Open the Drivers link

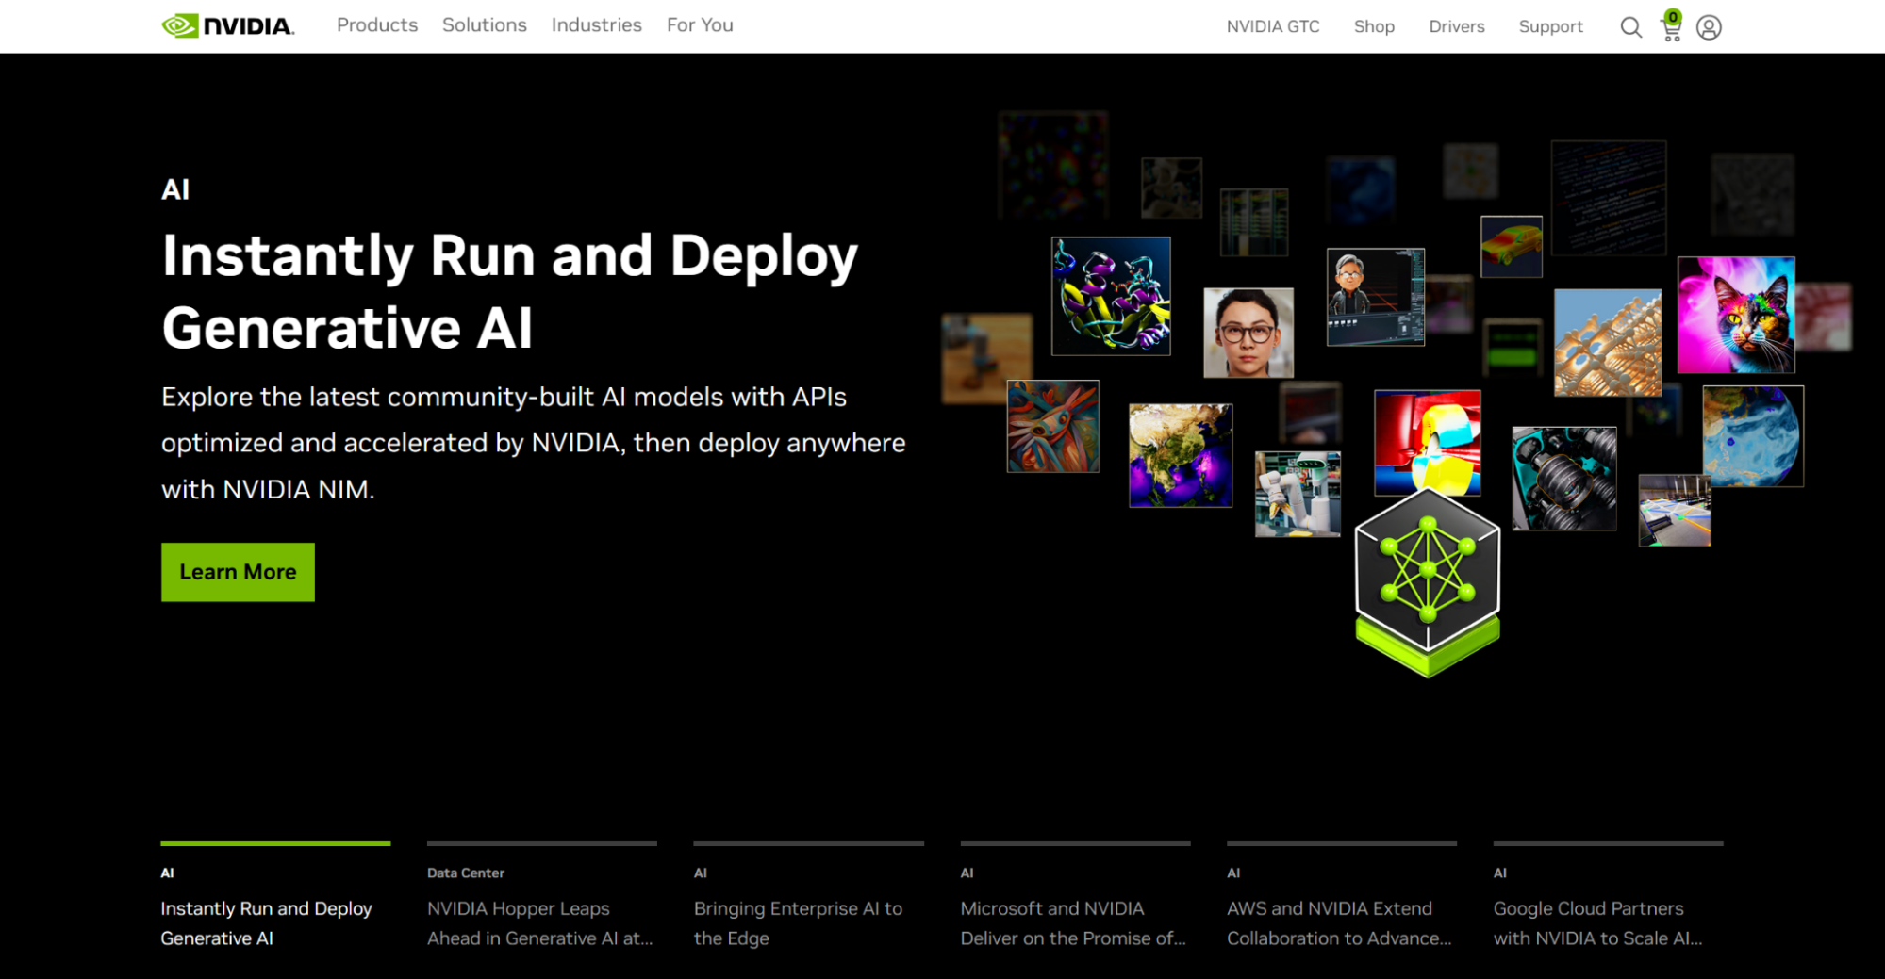tap(1457, 26)
